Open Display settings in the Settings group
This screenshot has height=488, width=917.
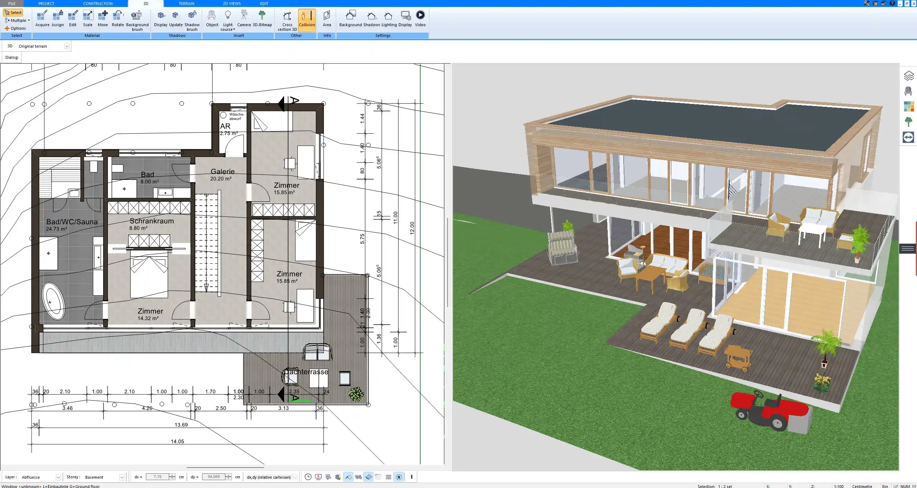click(x=405, y=19)
